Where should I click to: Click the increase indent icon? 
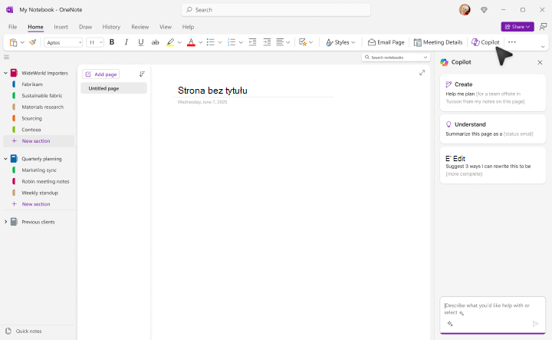click(x=267, y=42)
